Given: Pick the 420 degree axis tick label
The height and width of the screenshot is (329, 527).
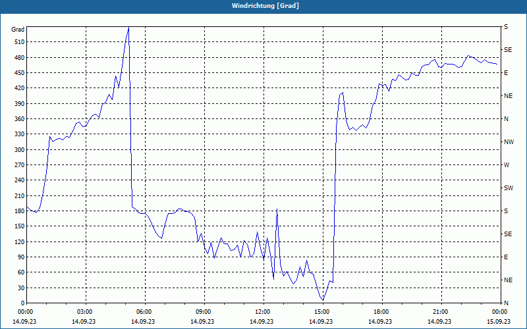Looking at the screenshot, I should [20, 88].
